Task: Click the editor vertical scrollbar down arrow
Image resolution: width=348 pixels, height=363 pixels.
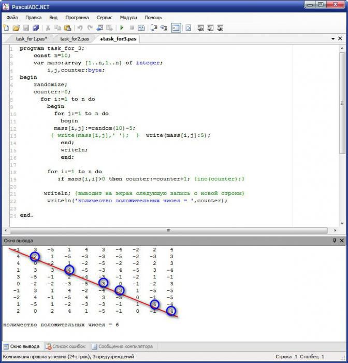Action: tap(342, 224)
